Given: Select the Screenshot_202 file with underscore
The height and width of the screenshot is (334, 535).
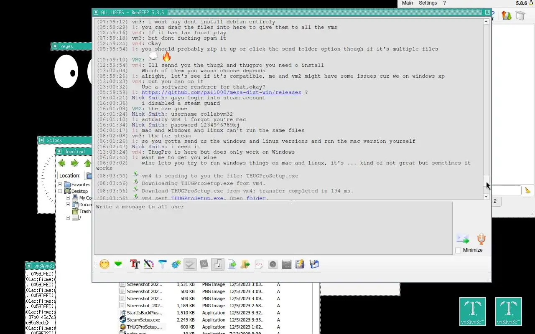Looking at the screenshot, I should [x=145, y=306].
